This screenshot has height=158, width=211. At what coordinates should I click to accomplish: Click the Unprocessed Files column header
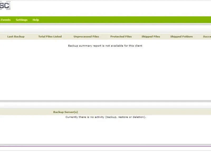(86, 37)
